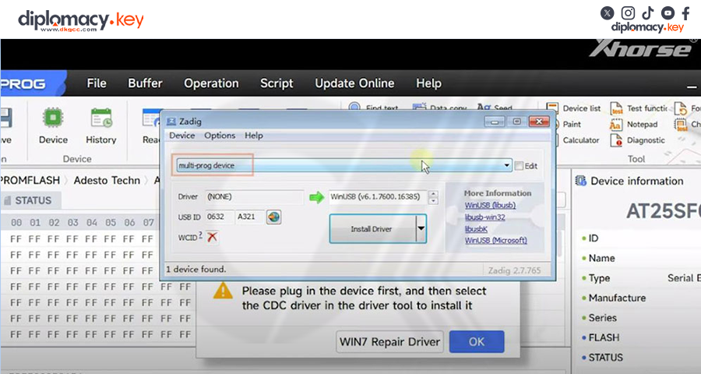Click the Driver field showing (NONE)
Image resolution: width=701 pixels, height=374 pixels.
255,197
